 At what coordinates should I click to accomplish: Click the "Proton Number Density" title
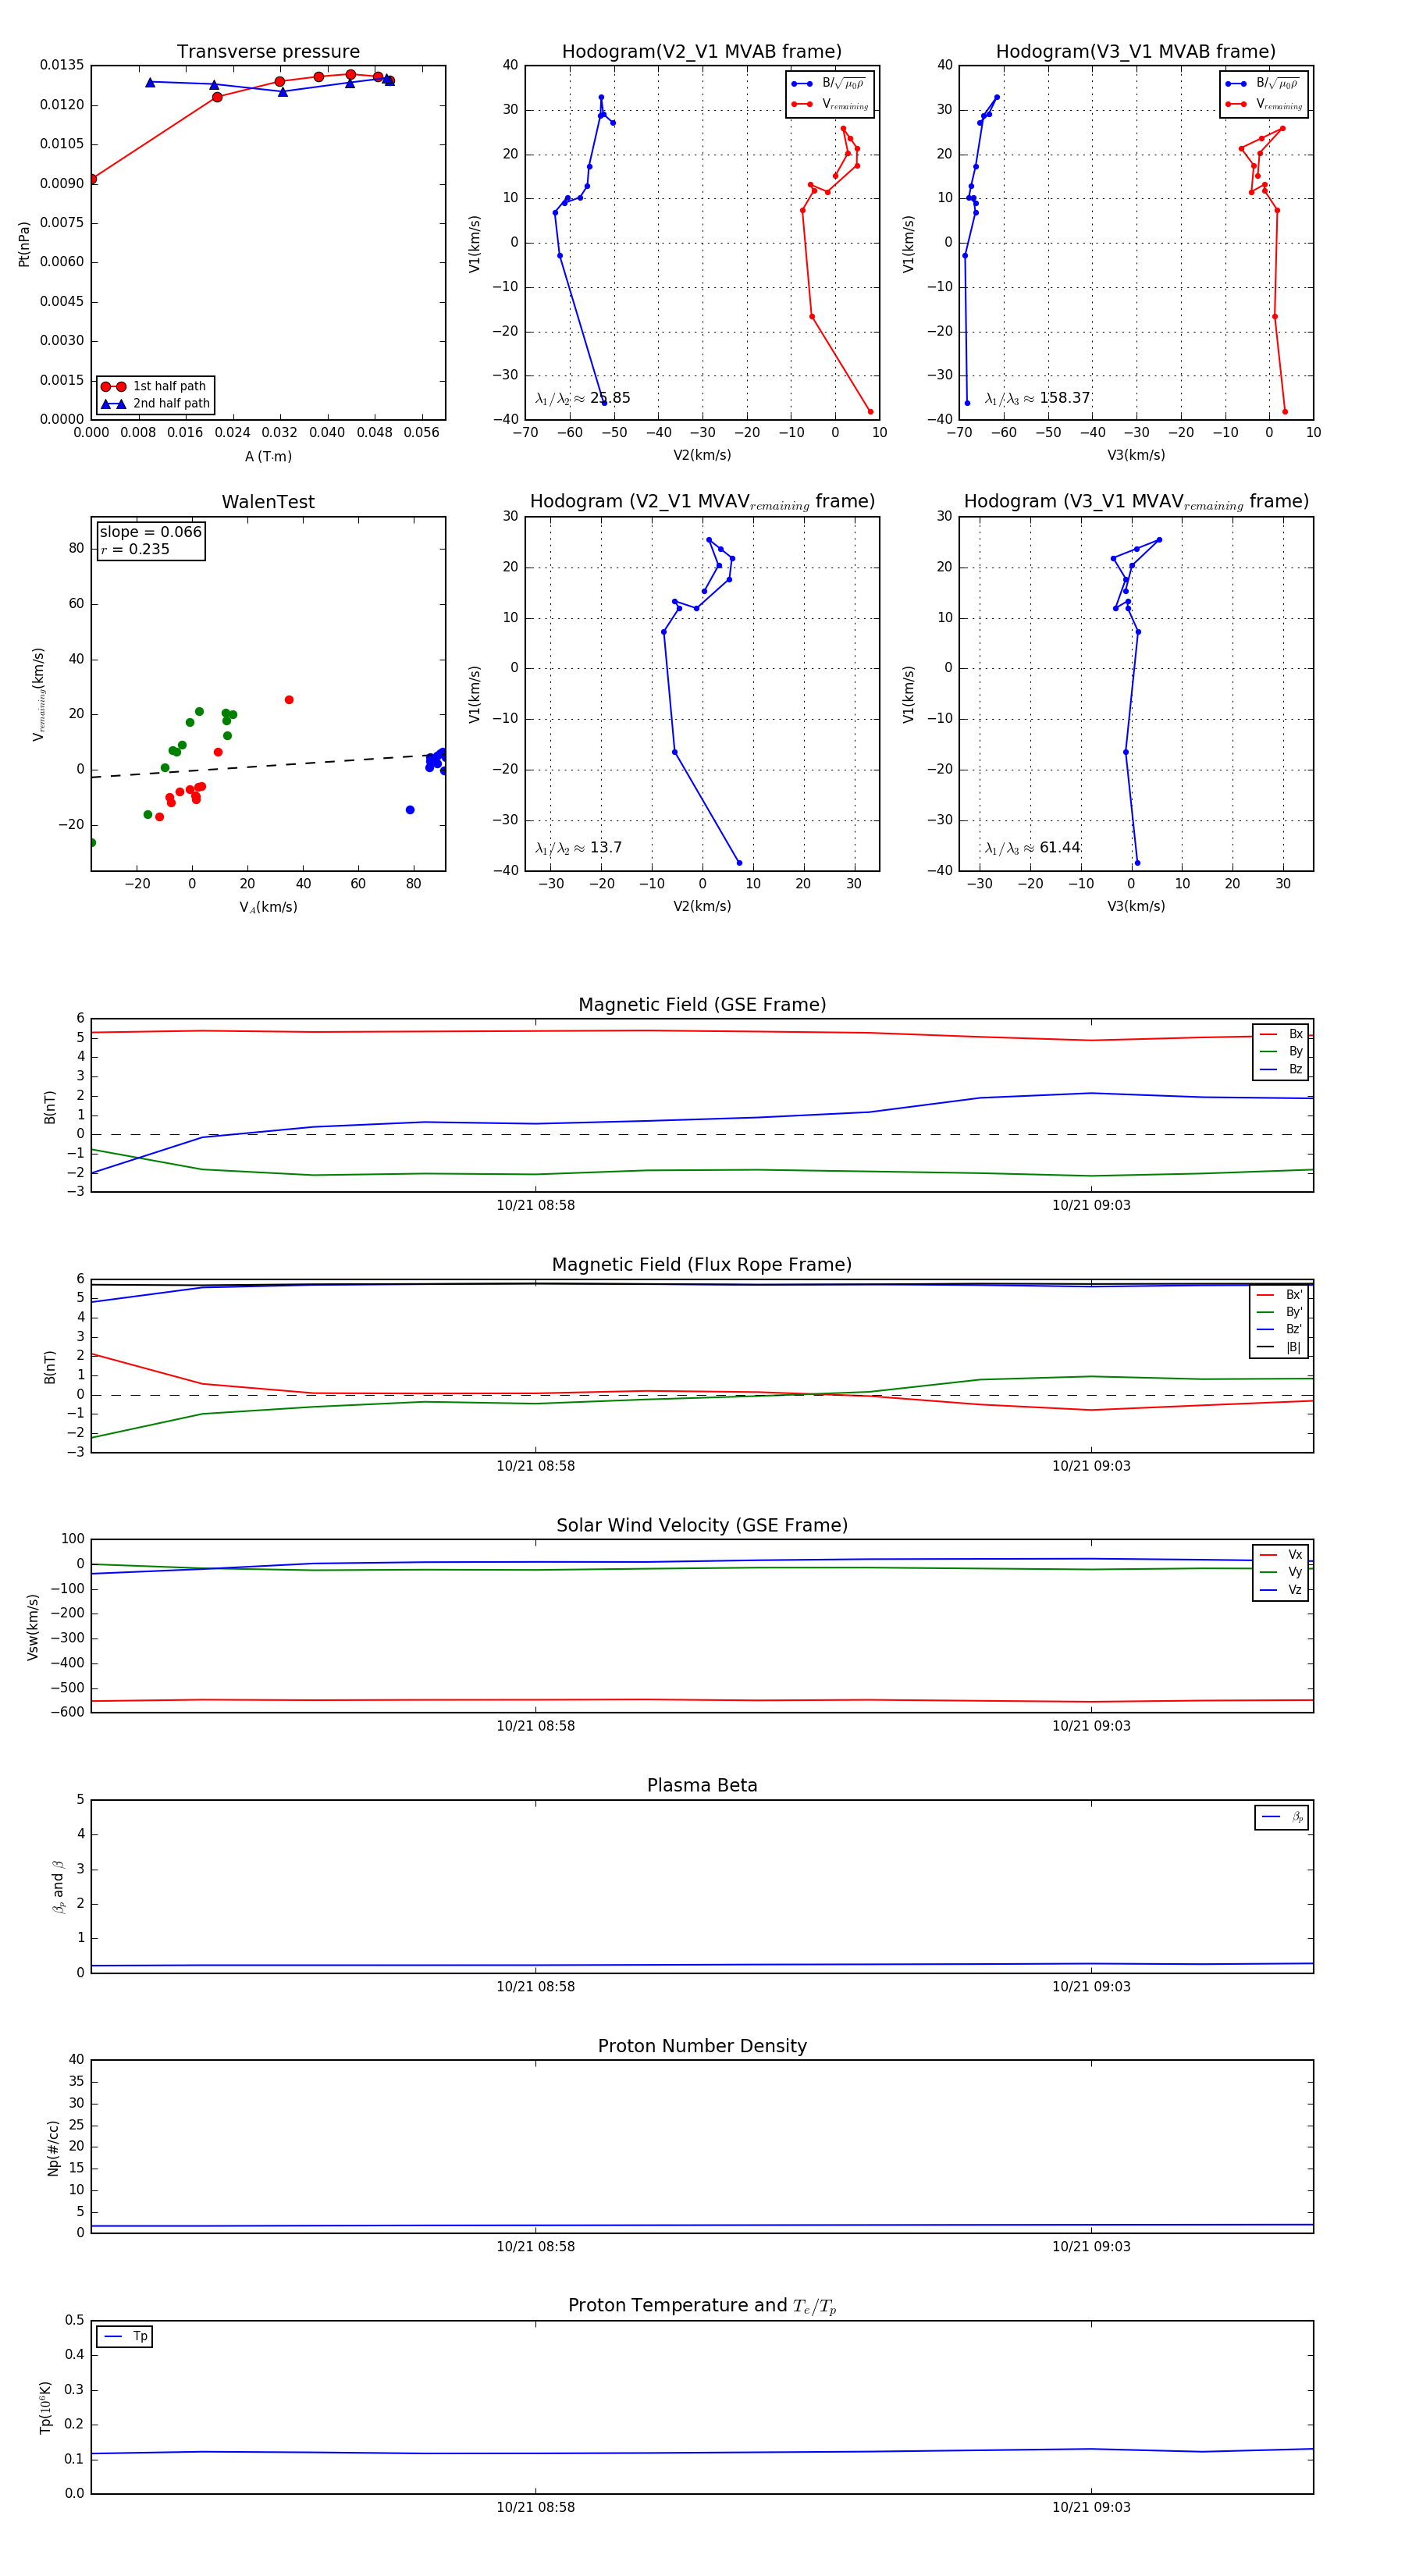tap(702, 2046)
